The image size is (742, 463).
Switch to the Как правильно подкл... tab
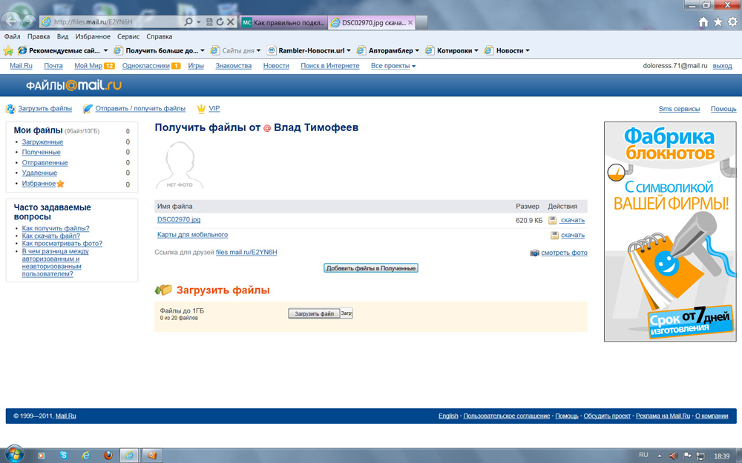pos(283,23)
